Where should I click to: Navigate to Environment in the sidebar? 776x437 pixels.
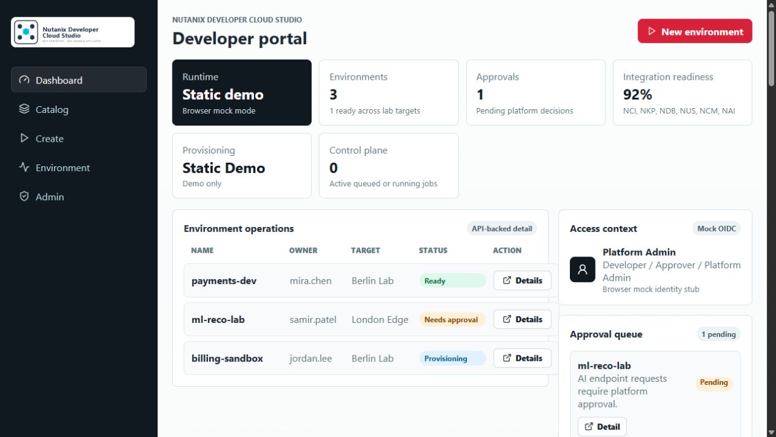coord(79,168)
